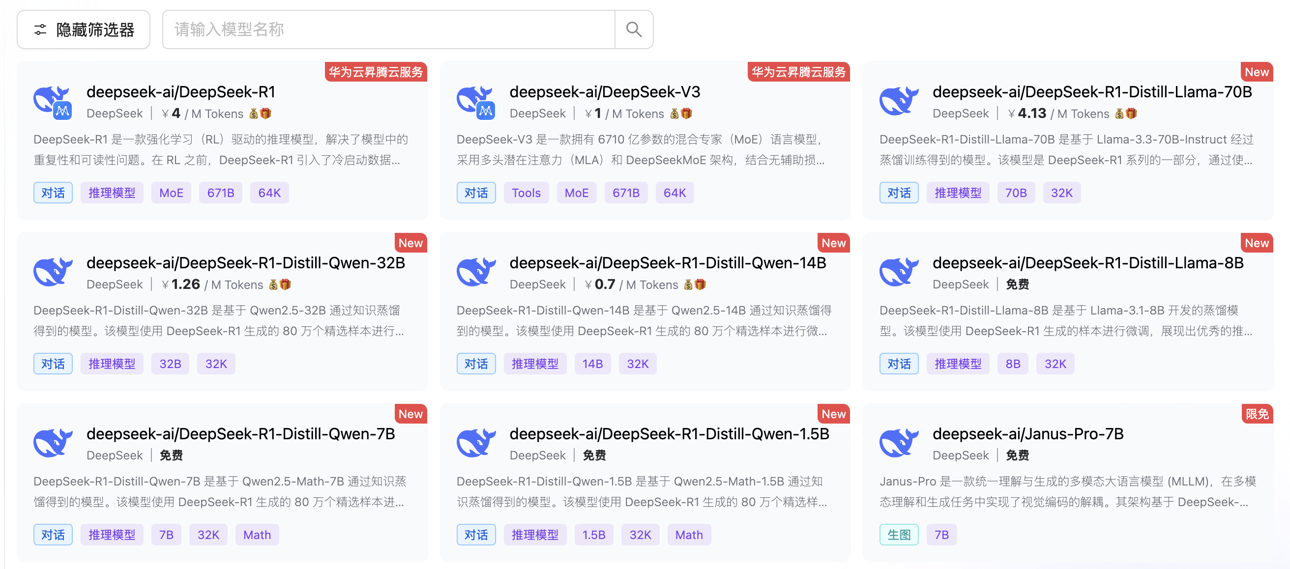Click the Tools tag on DeepSeek-V3
The width and height of the screenshot is (1290, 569).
pyautogui.click(x=526, y=193)
